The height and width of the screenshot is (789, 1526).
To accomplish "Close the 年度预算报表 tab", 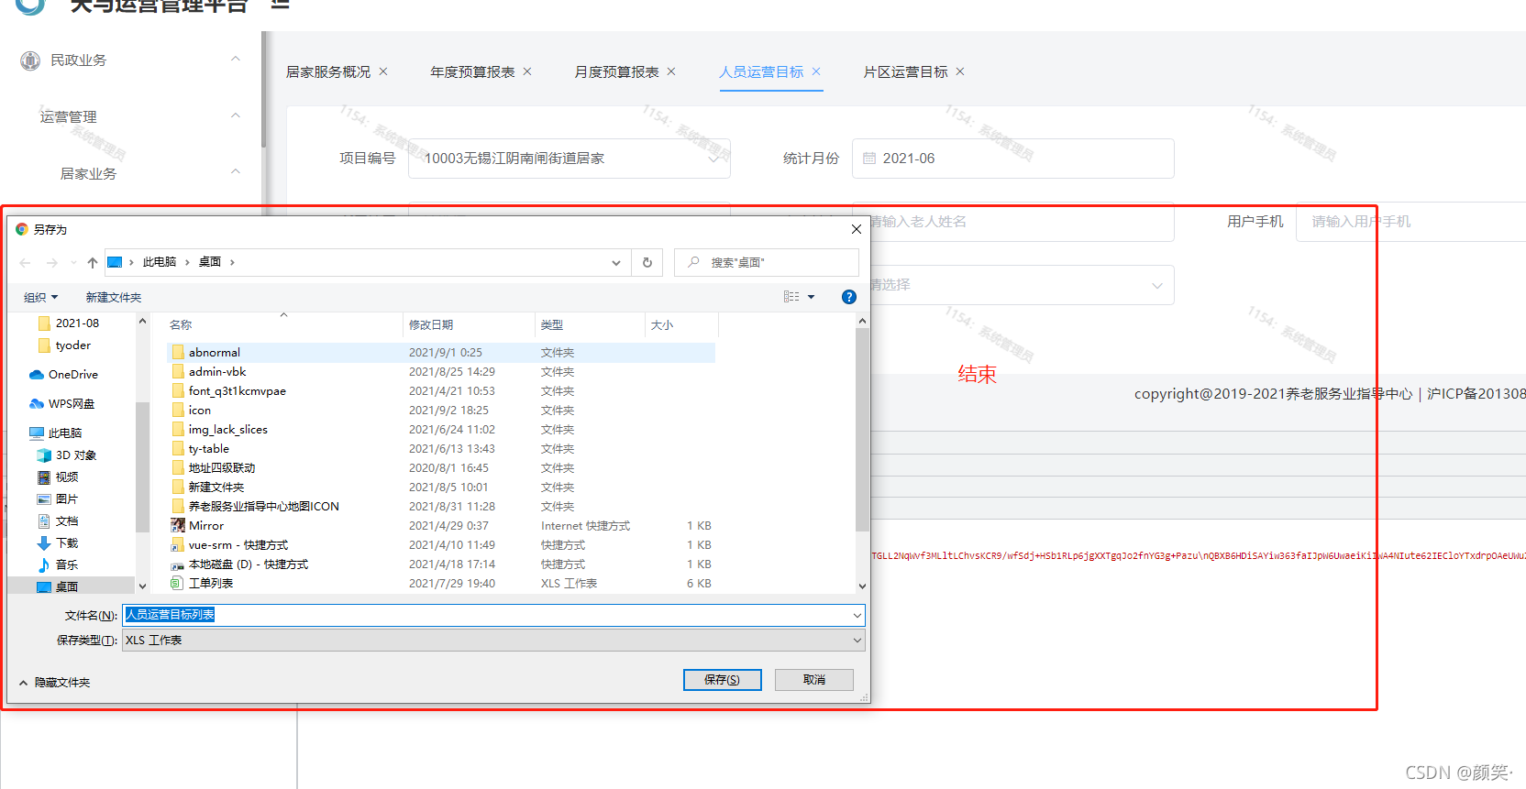I will point(527,71).
